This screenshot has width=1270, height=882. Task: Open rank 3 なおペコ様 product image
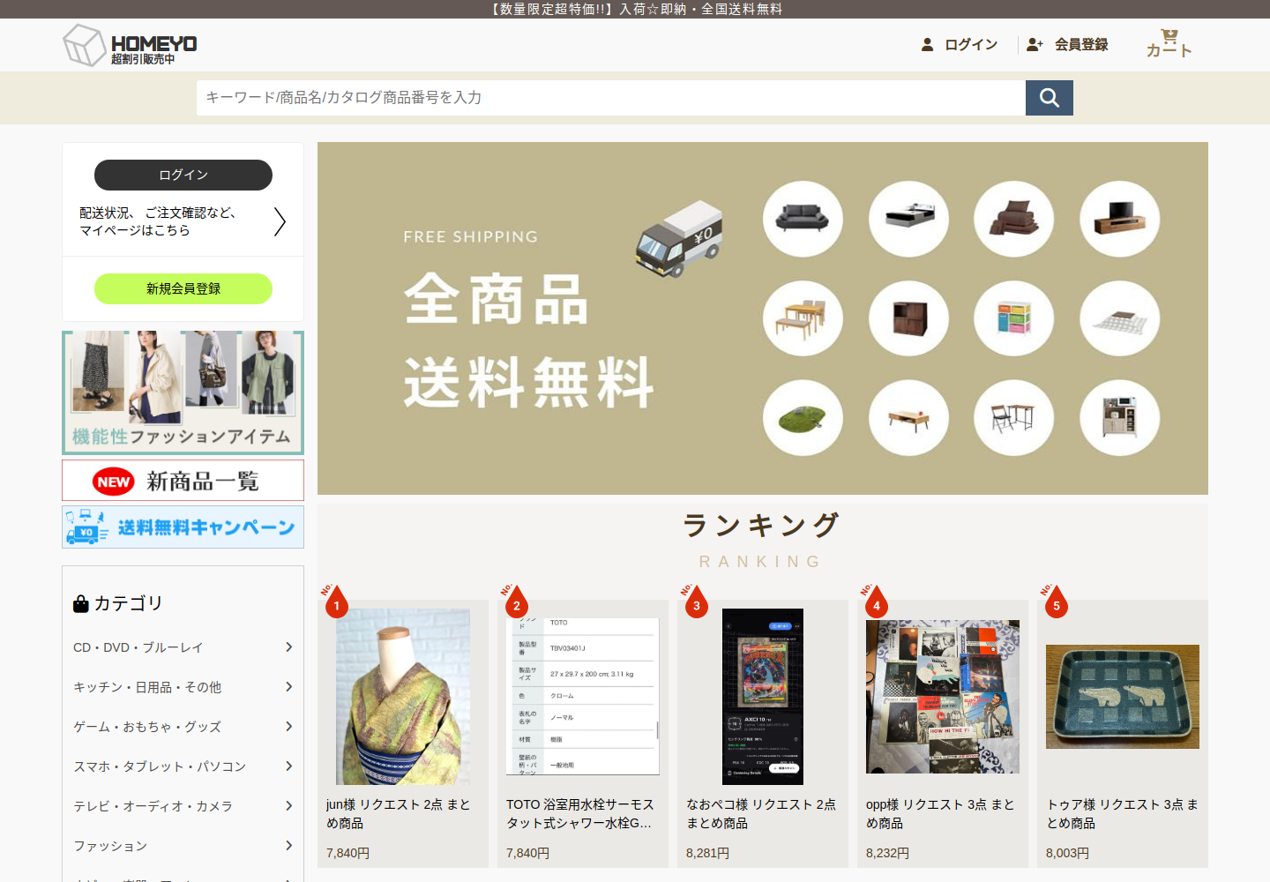[763, 697]
